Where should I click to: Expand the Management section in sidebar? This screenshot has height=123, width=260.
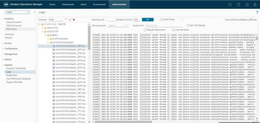tap(3, 54)
